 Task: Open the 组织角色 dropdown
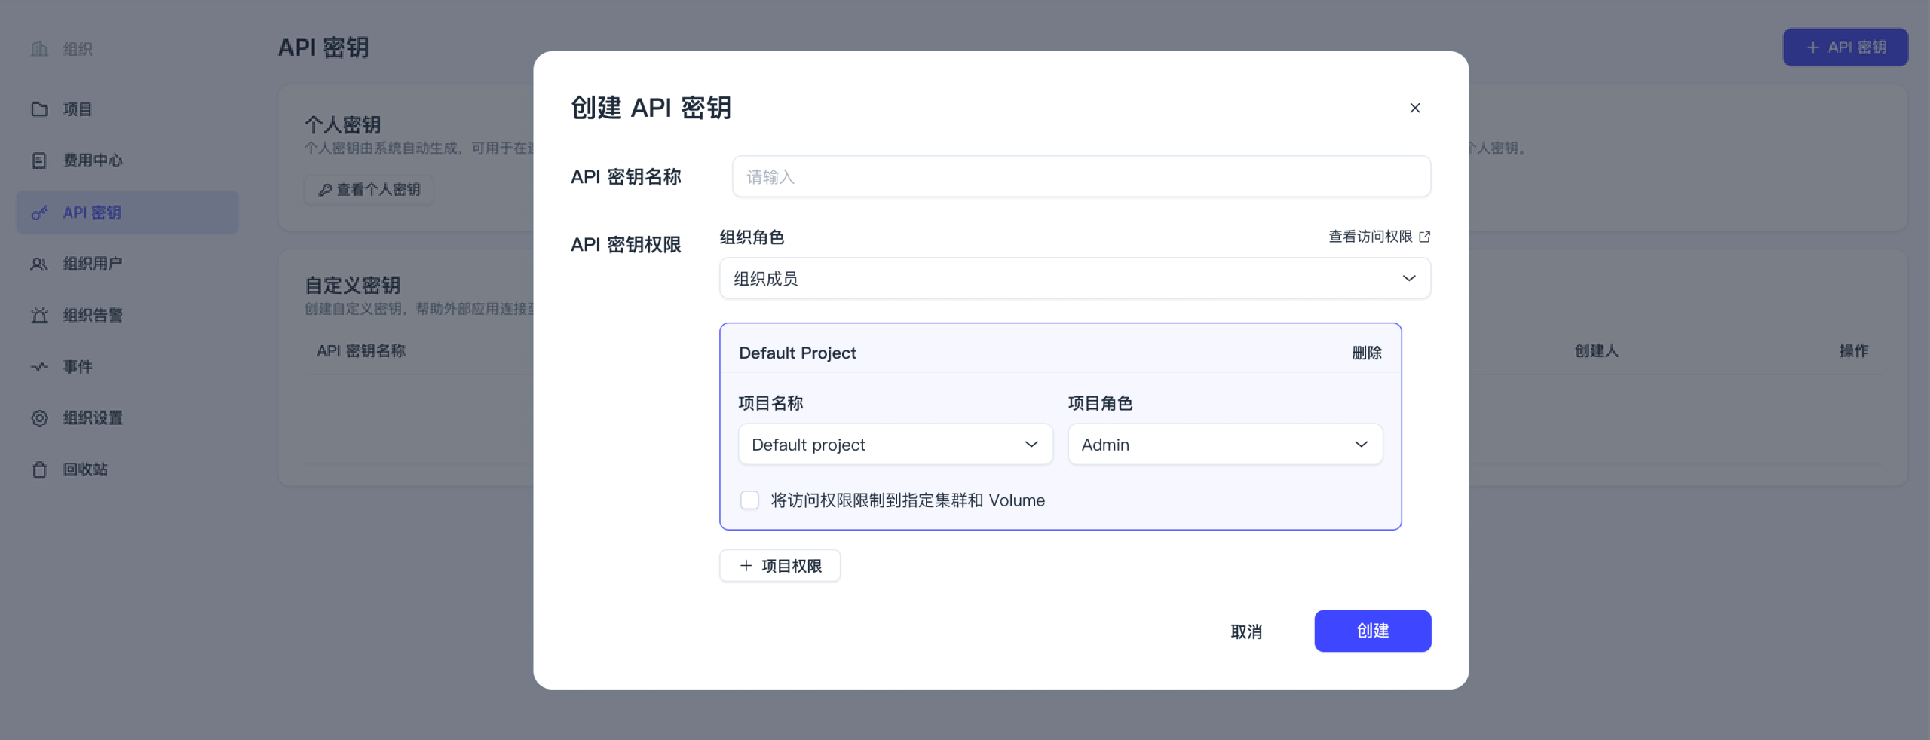pyautogui.click(x=1074, y=278)
